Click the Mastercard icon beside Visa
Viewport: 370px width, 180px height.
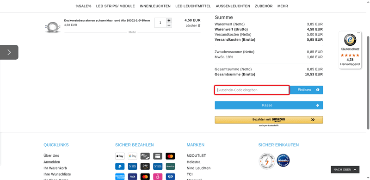pos(145,177)
